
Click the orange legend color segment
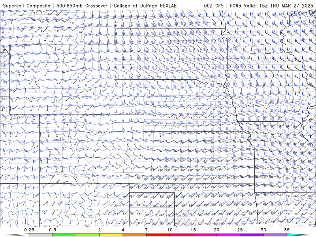[x=134, y=235]
